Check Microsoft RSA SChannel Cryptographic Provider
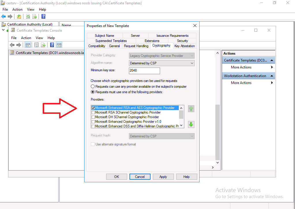The height and width of the screenshot is (209, 295). tap(93, 113)
